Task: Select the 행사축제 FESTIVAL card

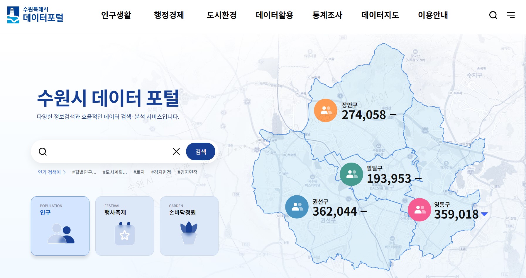Action: pos(125,226)
